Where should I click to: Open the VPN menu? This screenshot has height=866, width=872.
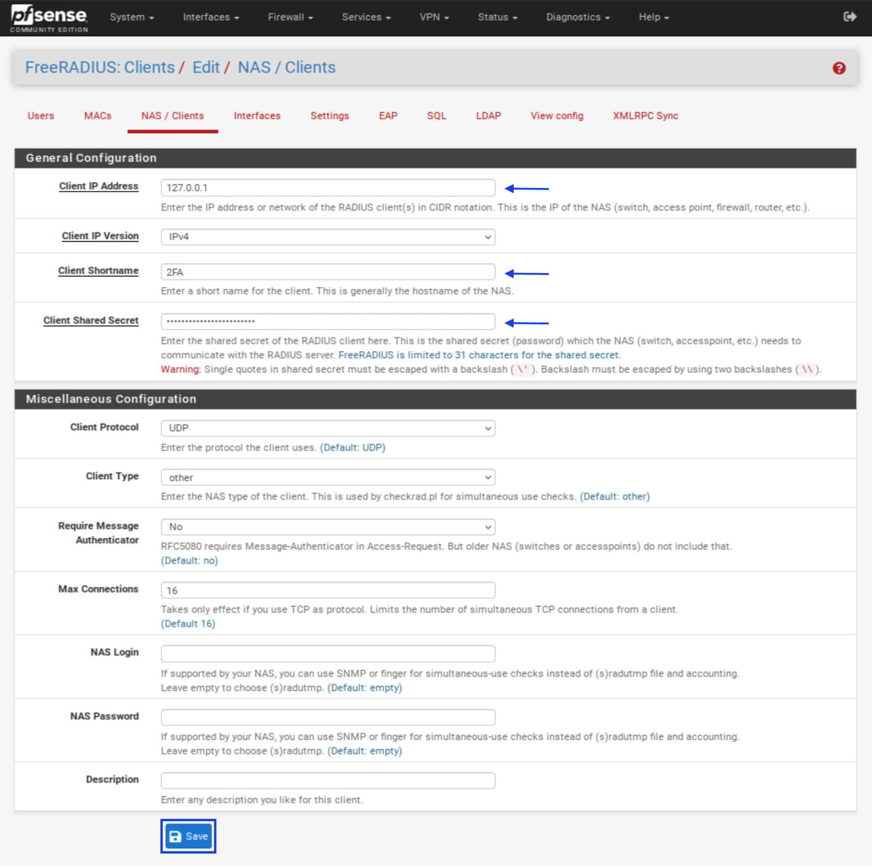click(434, 17)
